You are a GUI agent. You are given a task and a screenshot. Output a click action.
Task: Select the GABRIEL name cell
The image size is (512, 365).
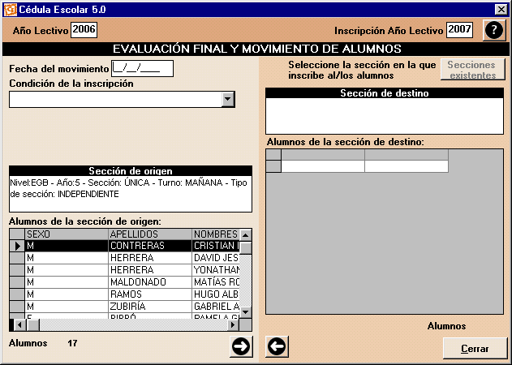(216, 307)
